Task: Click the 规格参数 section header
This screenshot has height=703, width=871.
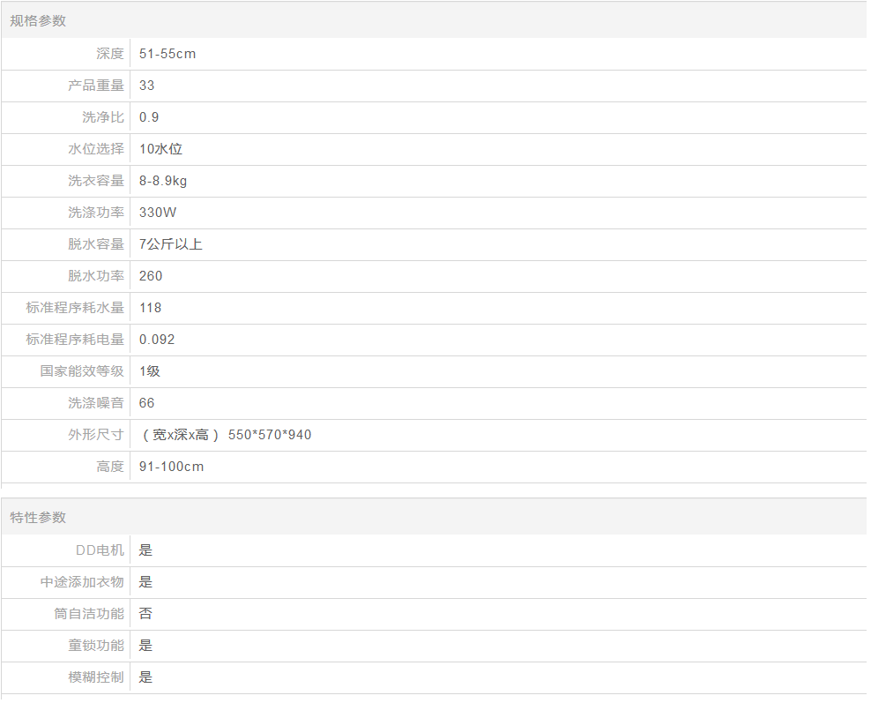Action: click(38, 20)
